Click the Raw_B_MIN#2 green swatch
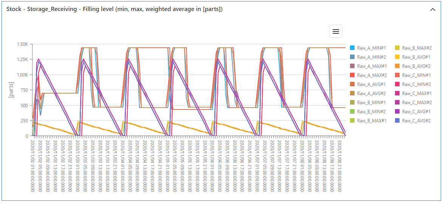This screenshot has height=203, width=443. (352, 112)
